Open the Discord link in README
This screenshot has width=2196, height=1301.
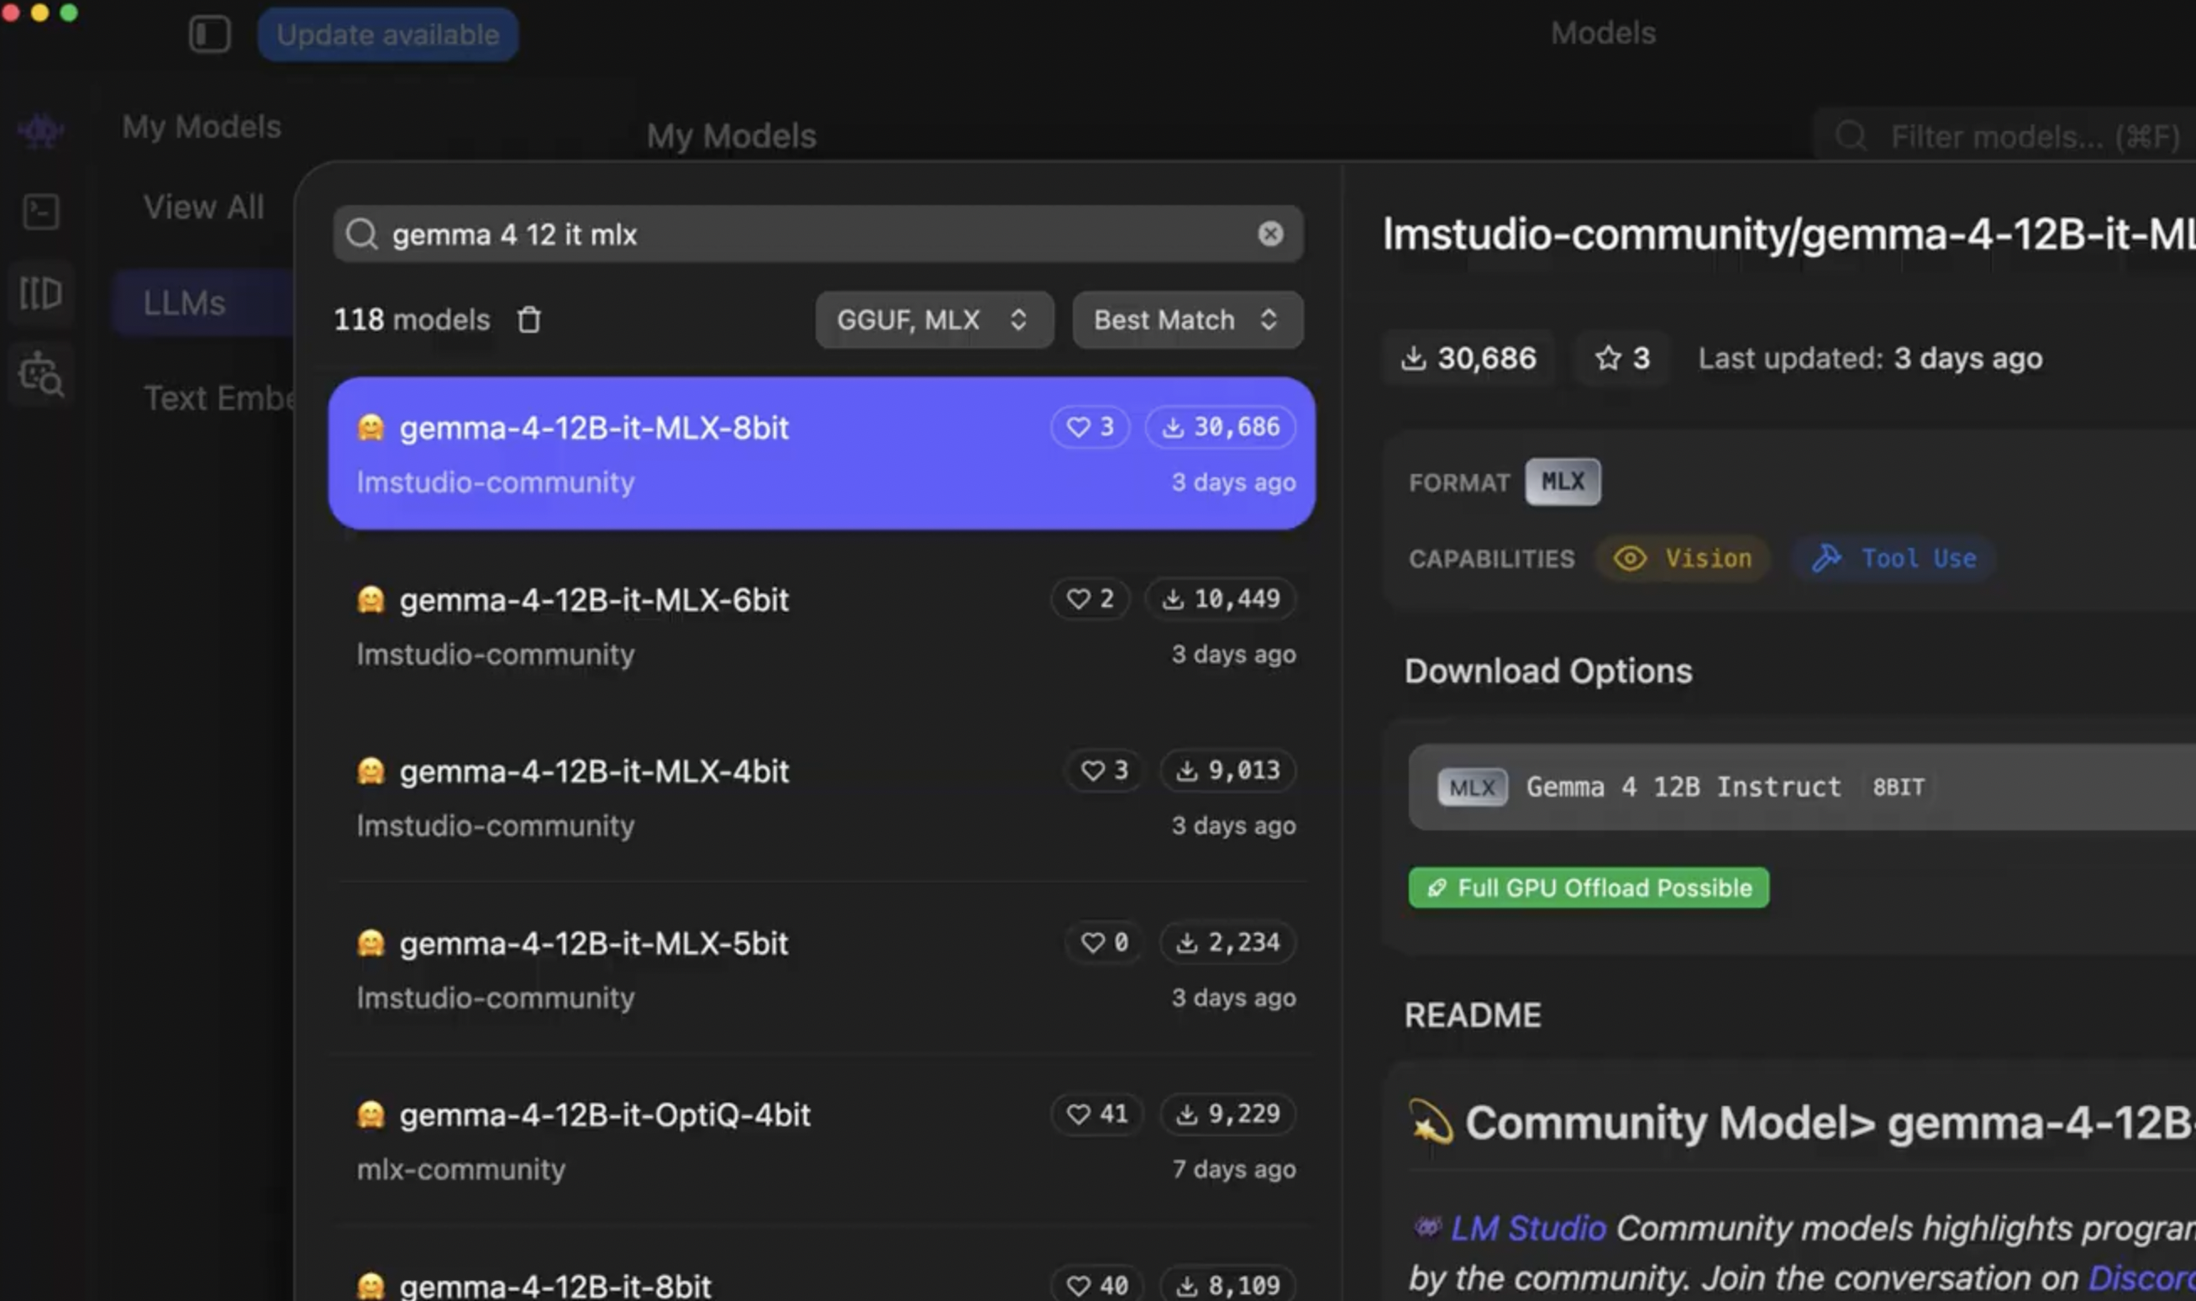click(2141, 1278)
